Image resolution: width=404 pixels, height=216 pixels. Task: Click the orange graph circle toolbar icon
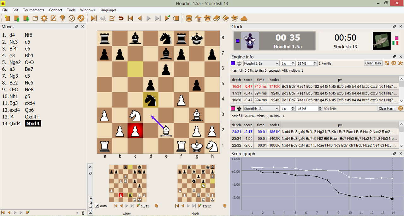[x=81, y=18]
